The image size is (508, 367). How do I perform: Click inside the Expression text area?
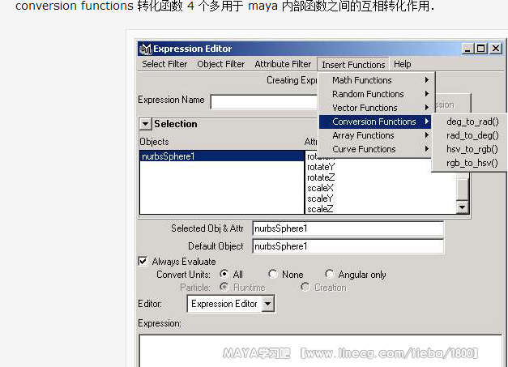321,351
